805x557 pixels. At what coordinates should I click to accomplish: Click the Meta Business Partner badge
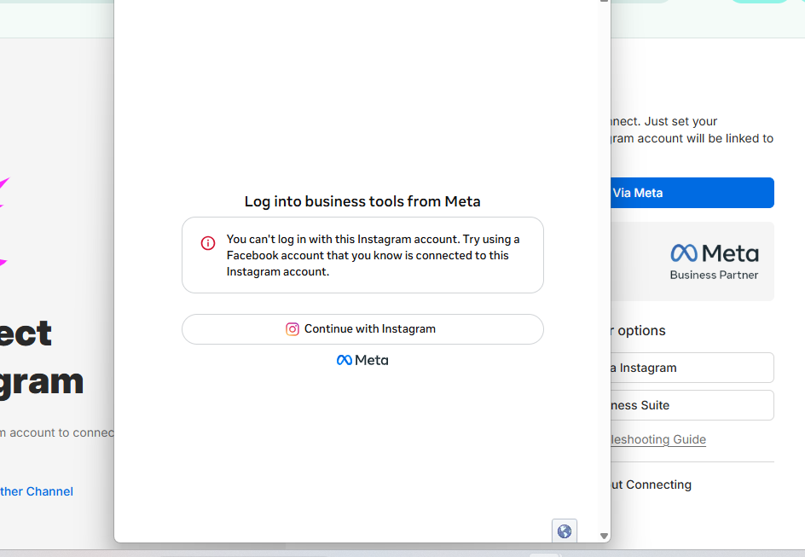click(x=692, y=261)
